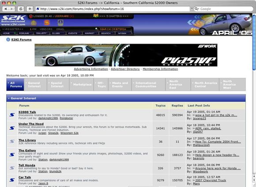
Task: Open the EMAIL header link
Action: point(60,29)
